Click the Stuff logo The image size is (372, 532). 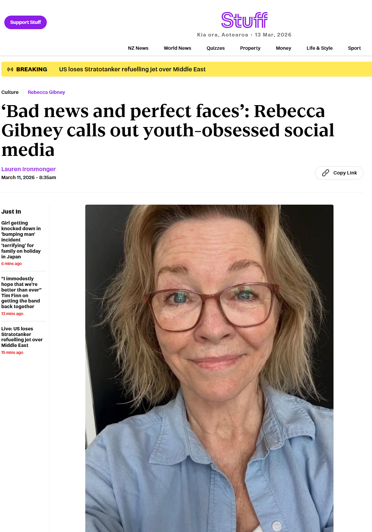tap(244, 20)
